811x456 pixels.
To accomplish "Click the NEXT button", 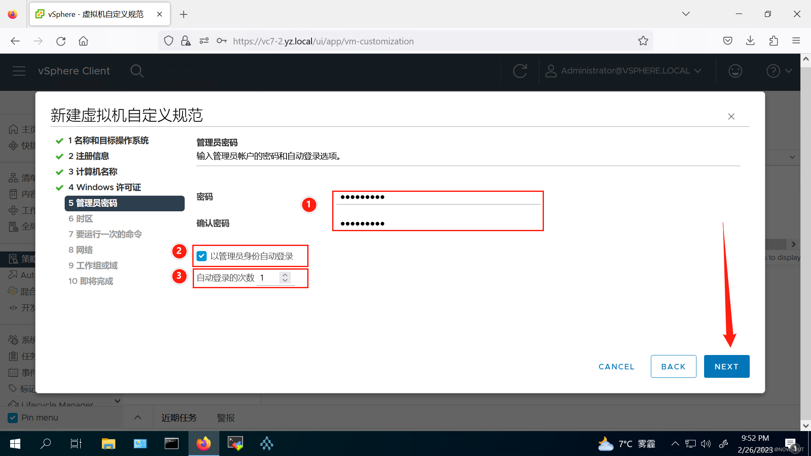I will (726, 366).
